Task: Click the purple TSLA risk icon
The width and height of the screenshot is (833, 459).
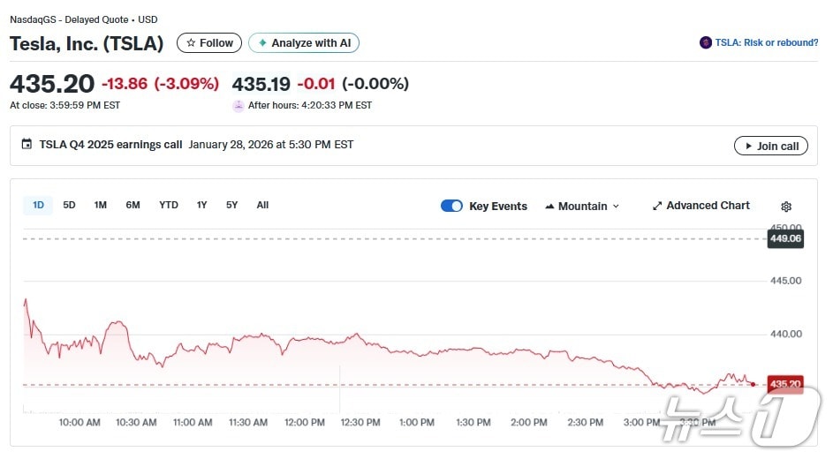Action: point(706,42)
